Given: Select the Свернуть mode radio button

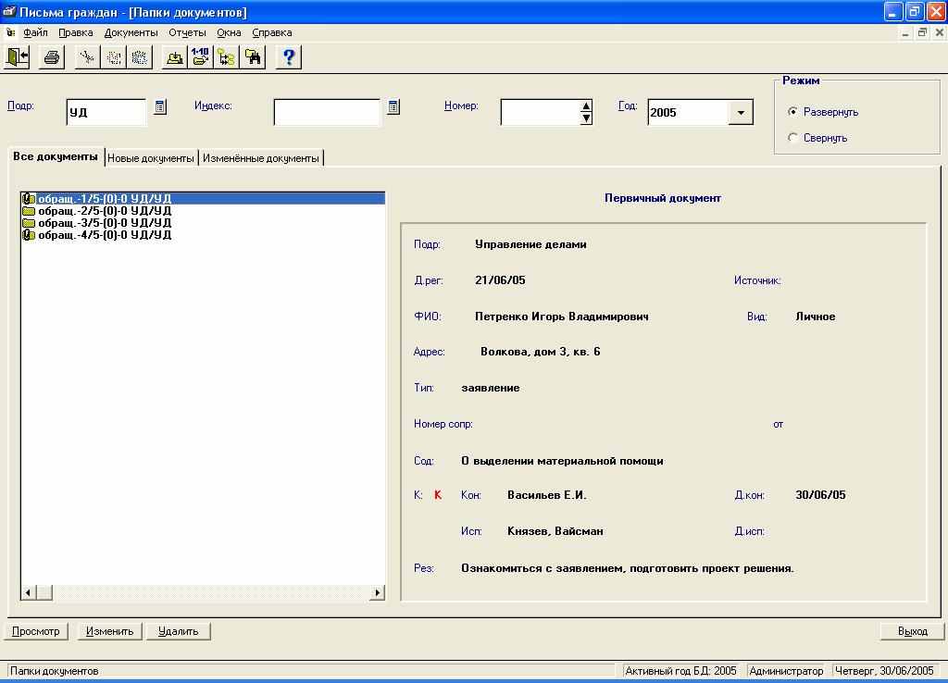Looking at the screenshot, I should click(792, 138).
